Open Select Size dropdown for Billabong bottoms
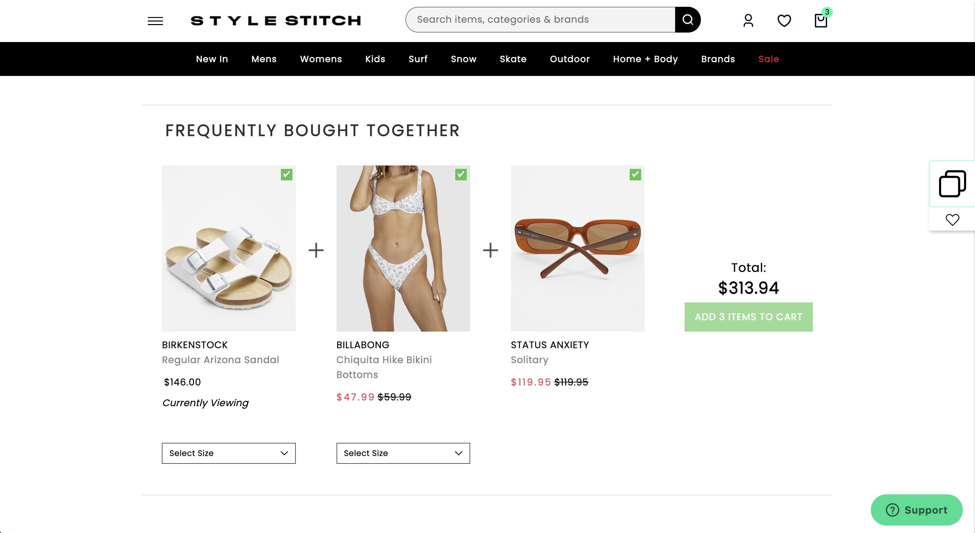The height and width of the screenshot is (533, 975). coord(403,453)
